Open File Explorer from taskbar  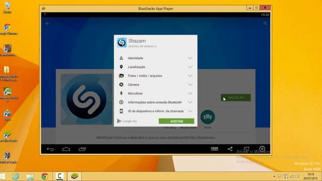pos(30,176)
